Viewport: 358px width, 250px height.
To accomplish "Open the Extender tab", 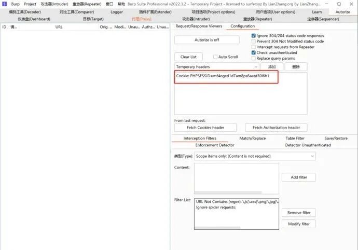I will 155,12.
